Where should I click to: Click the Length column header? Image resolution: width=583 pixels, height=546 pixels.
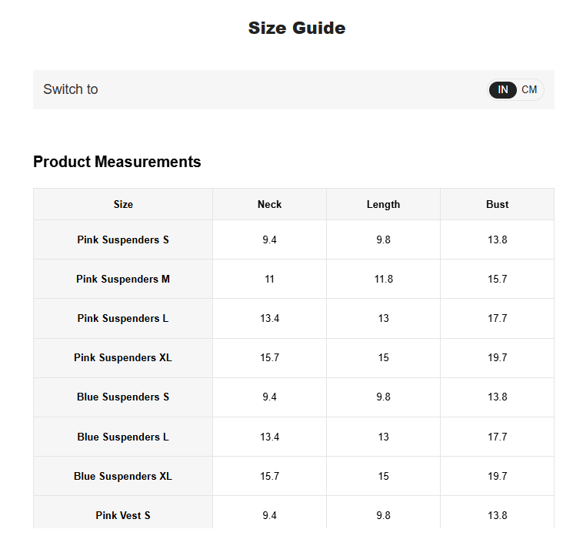pyautogui.click(x=383, y=204)
